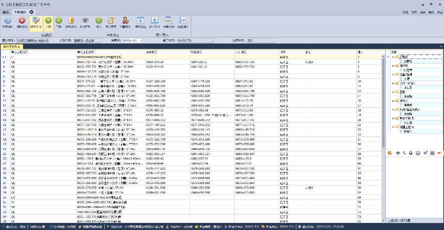This screenshot has height=230, width=444.
Task: Open the eye-shaped division view icon
Action: (85, 20)
